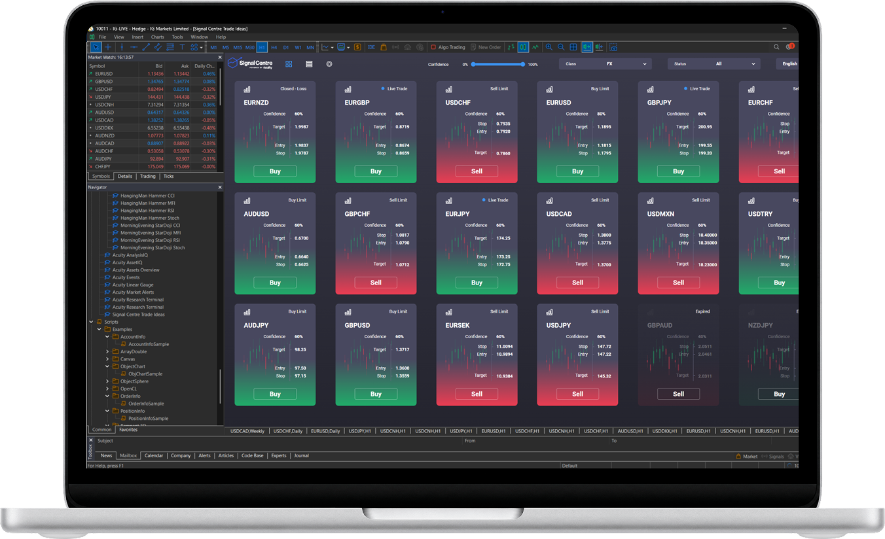Select the Fibonacci retracement tool
The height and width of the screenshot is (539, 885).
170,47
